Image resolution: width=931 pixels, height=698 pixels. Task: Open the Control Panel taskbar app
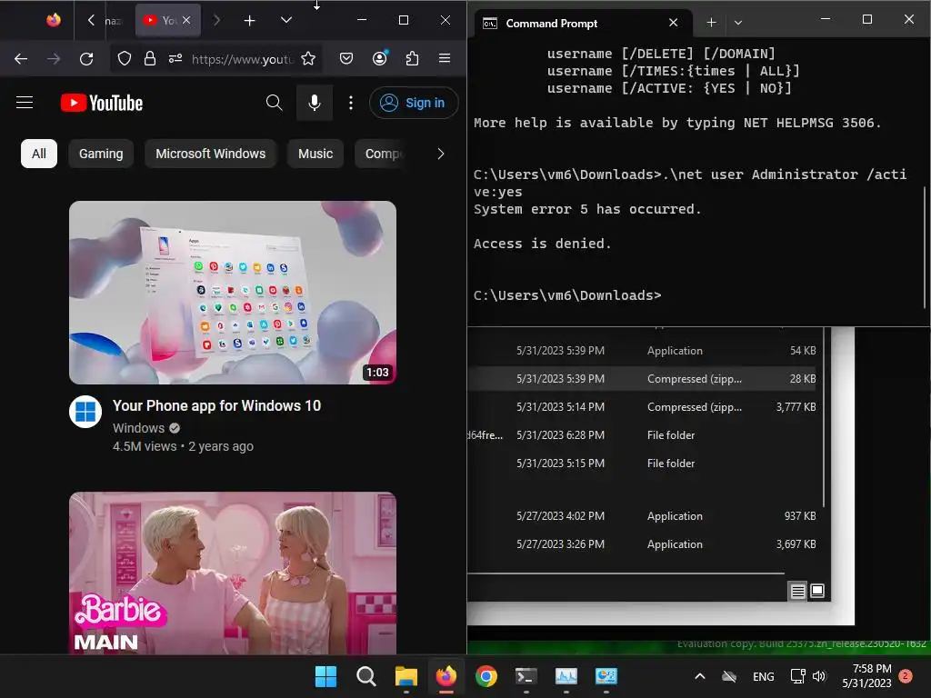[x=606, y=676]
